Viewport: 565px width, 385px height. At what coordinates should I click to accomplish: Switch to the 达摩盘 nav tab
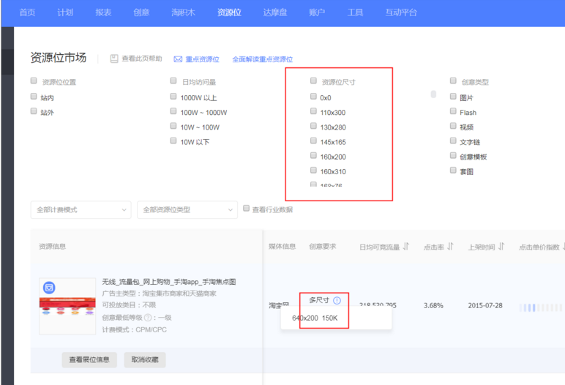click(277, 13)
